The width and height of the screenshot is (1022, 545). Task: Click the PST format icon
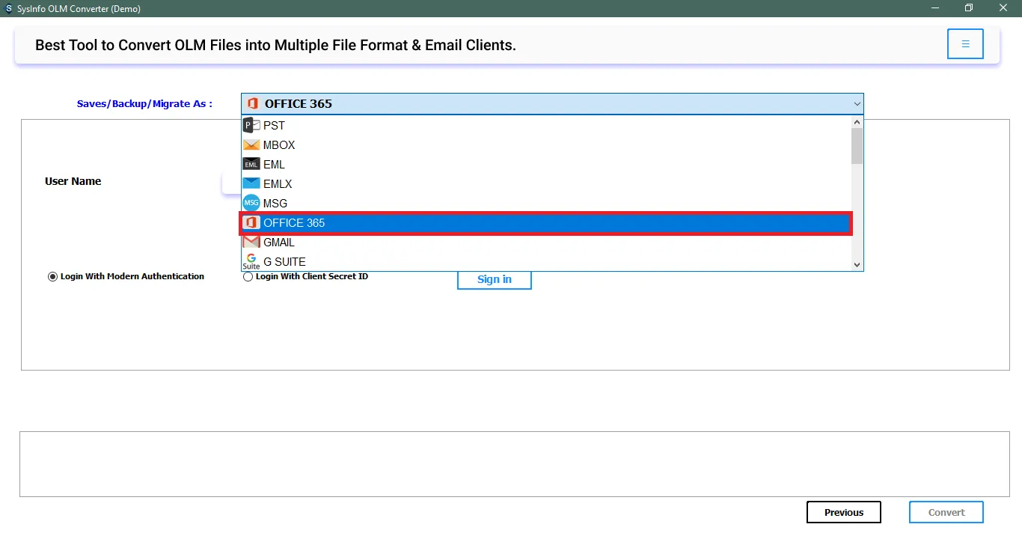[251, 126]
